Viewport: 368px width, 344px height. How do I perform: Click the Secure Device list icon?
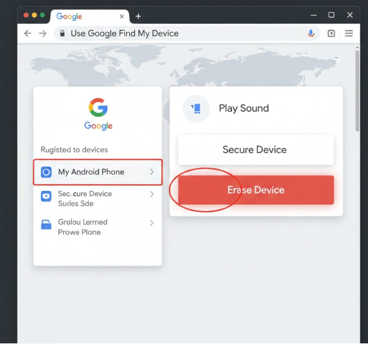(46, 196)
